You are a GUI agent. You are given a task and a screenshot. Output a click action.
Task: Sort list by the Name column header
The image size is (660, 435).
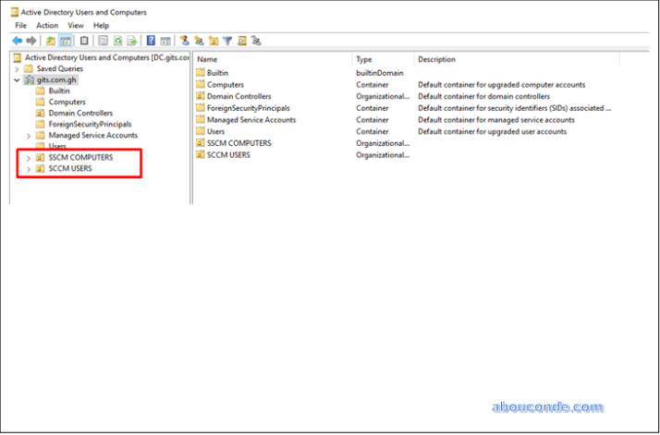273,59
